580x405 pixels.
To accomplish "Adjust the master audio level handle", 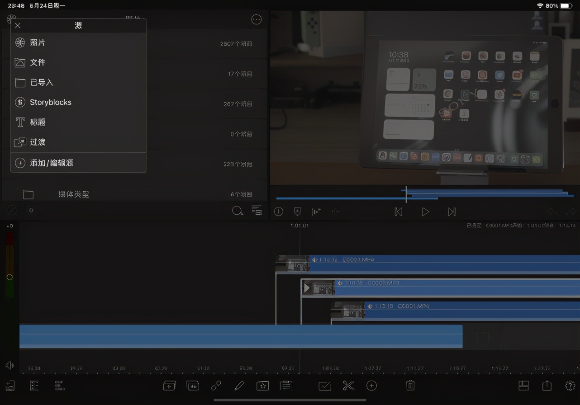I will tap(10, 277).
